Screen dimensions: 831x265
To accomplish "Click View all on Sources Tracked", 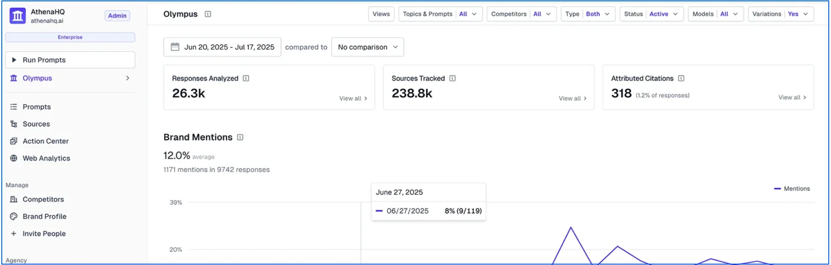I will [x=573, y=99].
